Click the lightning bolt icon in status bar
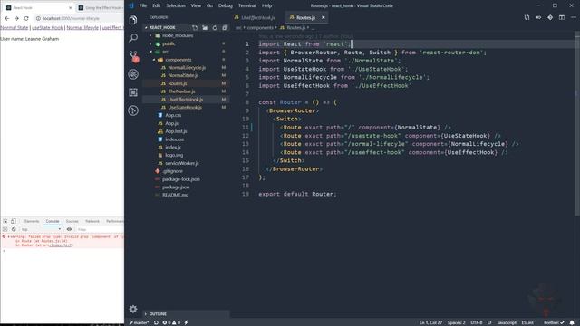Screen dimensions: 580x326 tap(186, 322)
